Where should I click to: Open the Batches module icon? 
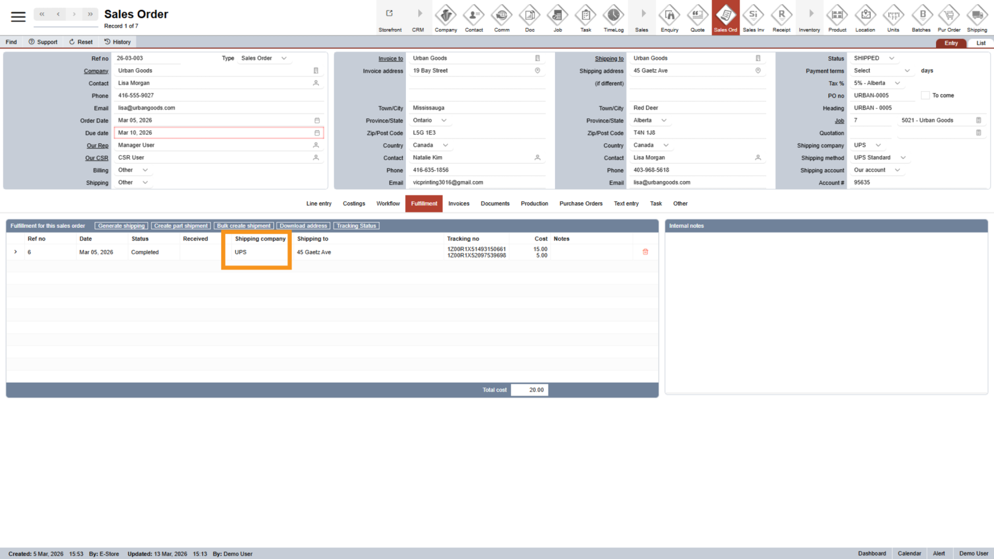921,18
